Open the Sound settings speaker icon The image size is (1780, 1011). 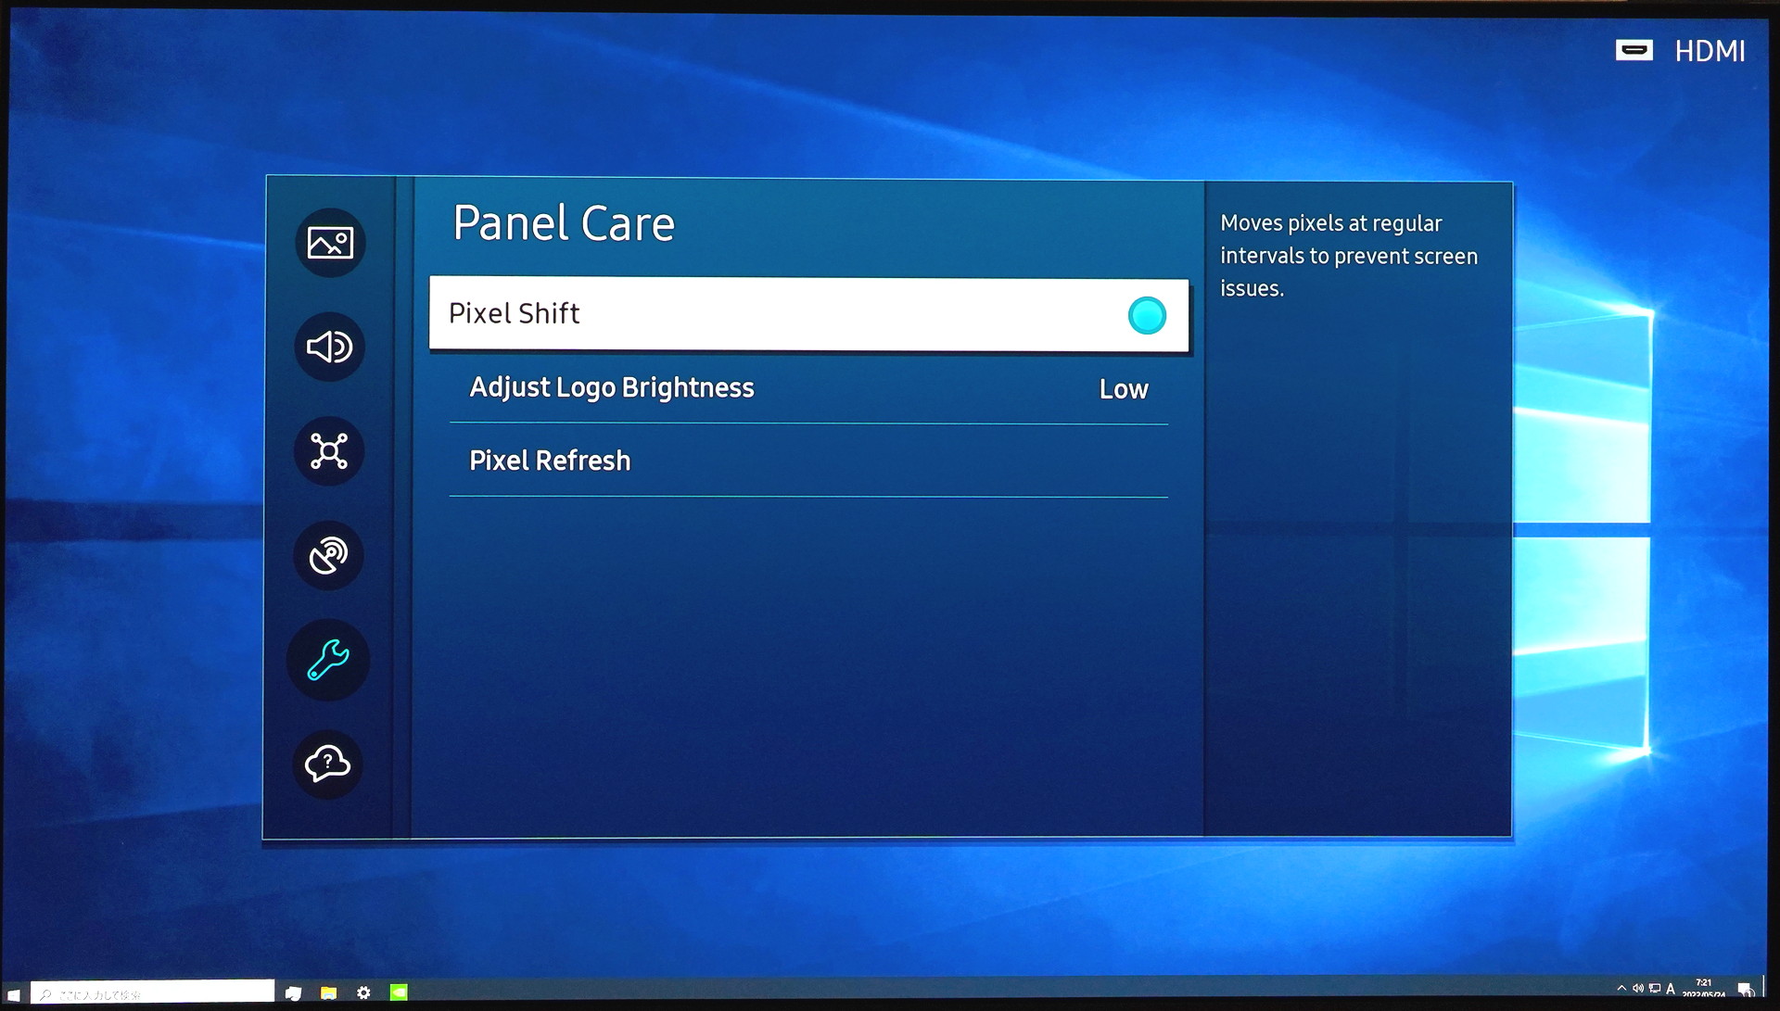330,348
